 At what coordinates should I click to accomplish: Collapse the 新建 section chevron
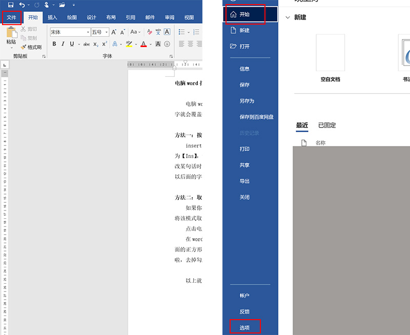[289, 17]
